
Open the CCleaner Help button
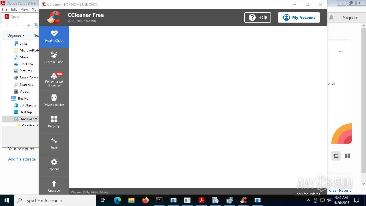point(258,17)
